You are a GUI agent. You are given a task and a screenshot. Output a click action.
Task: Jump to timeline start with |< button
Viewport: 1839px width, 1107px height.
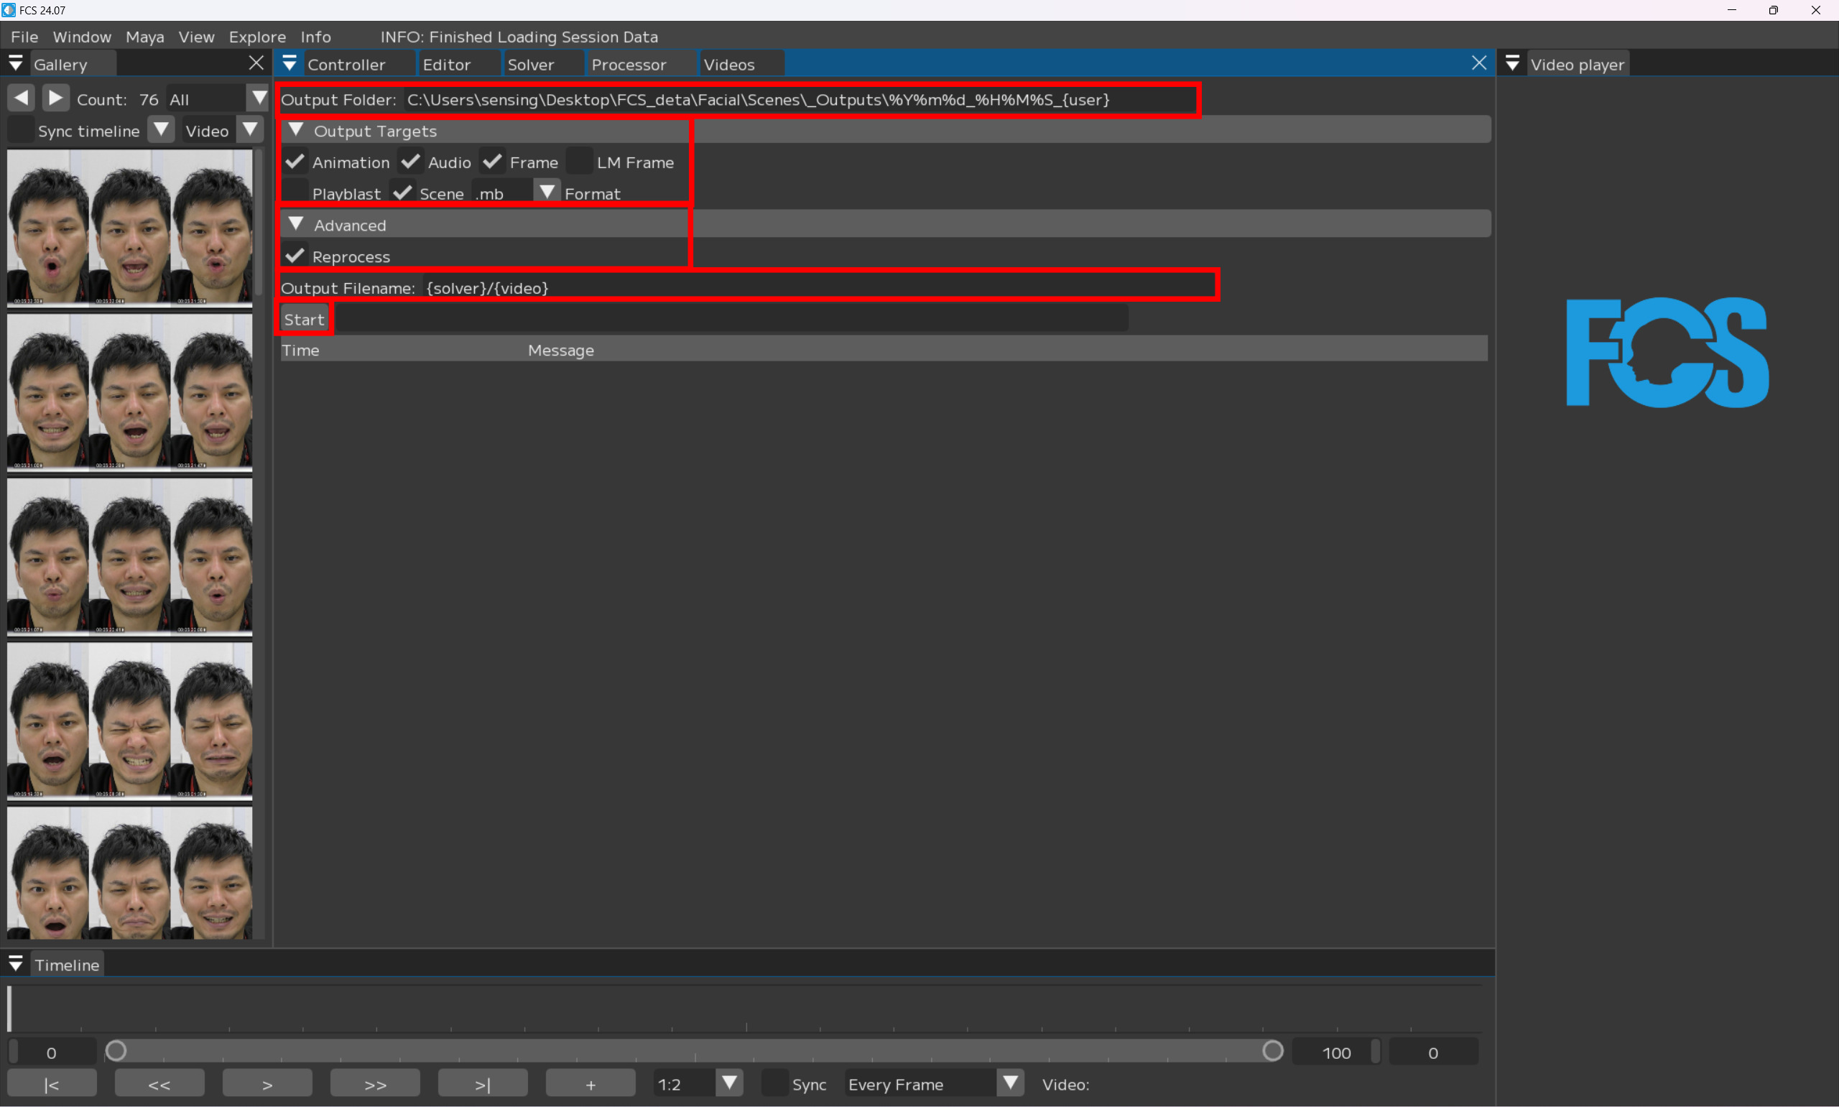(x=52, y=1084)
